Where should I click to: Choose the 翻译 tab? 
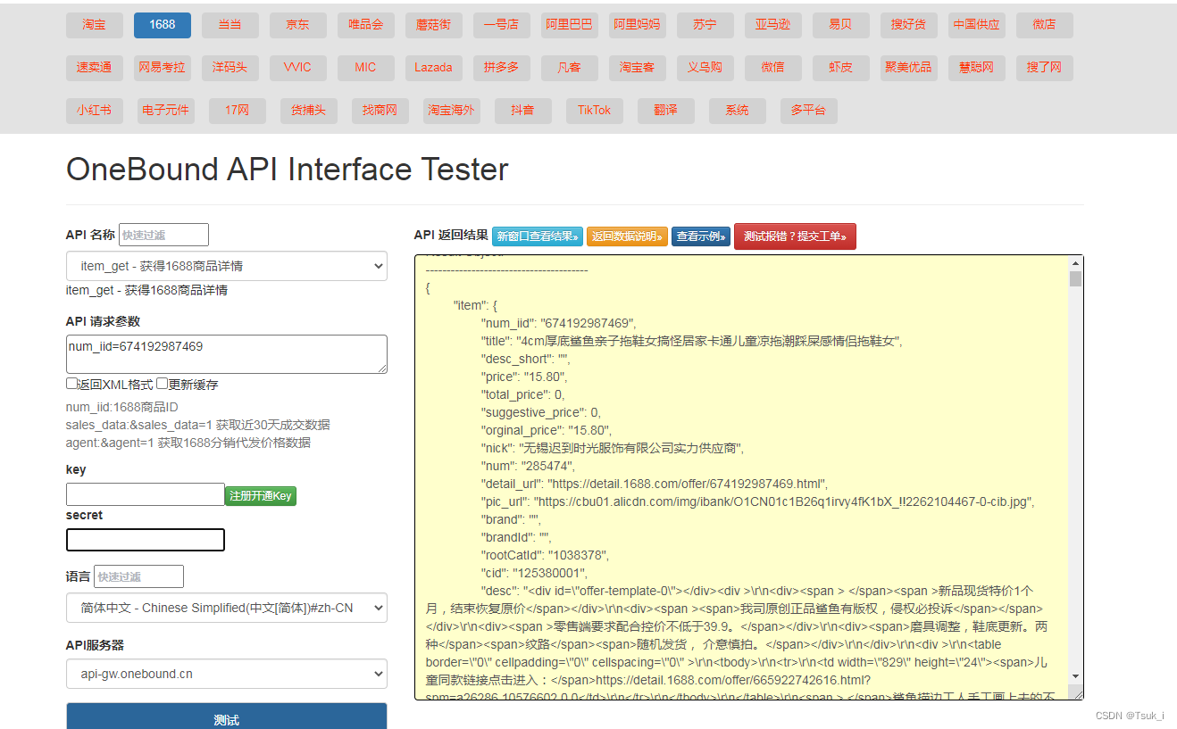pos(666,111)
